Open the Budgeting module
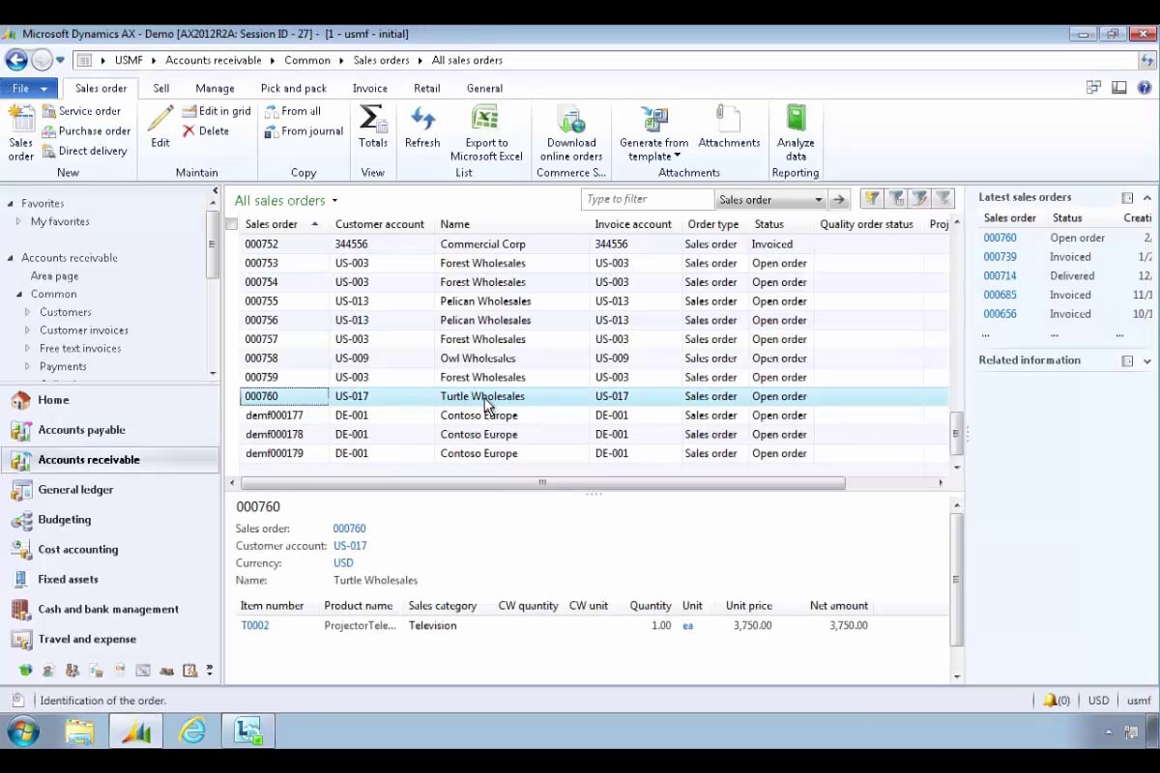The image size is (1160, 773). click(65, 520)
